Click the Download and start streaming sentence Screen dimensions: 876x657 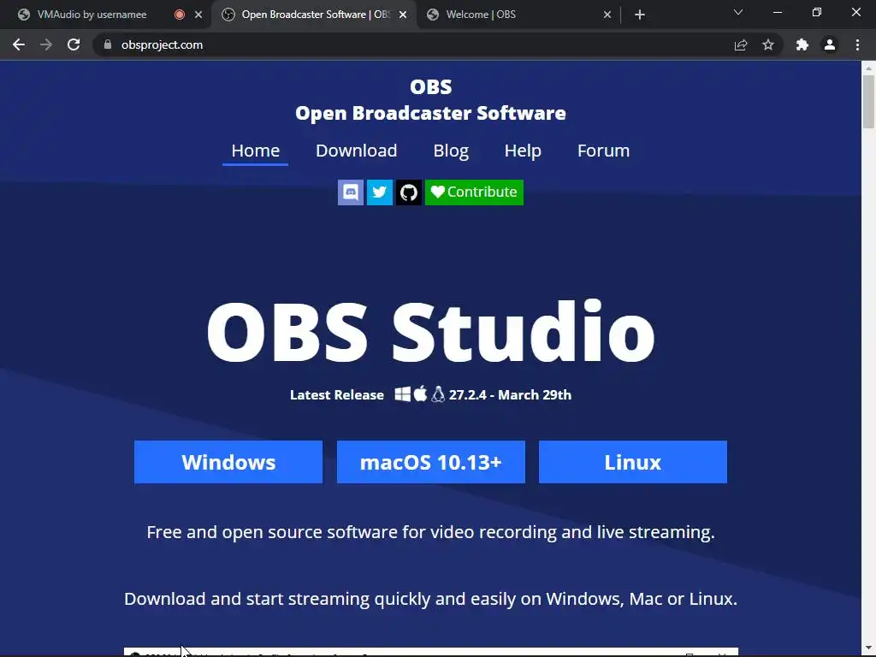pos(431,599)
